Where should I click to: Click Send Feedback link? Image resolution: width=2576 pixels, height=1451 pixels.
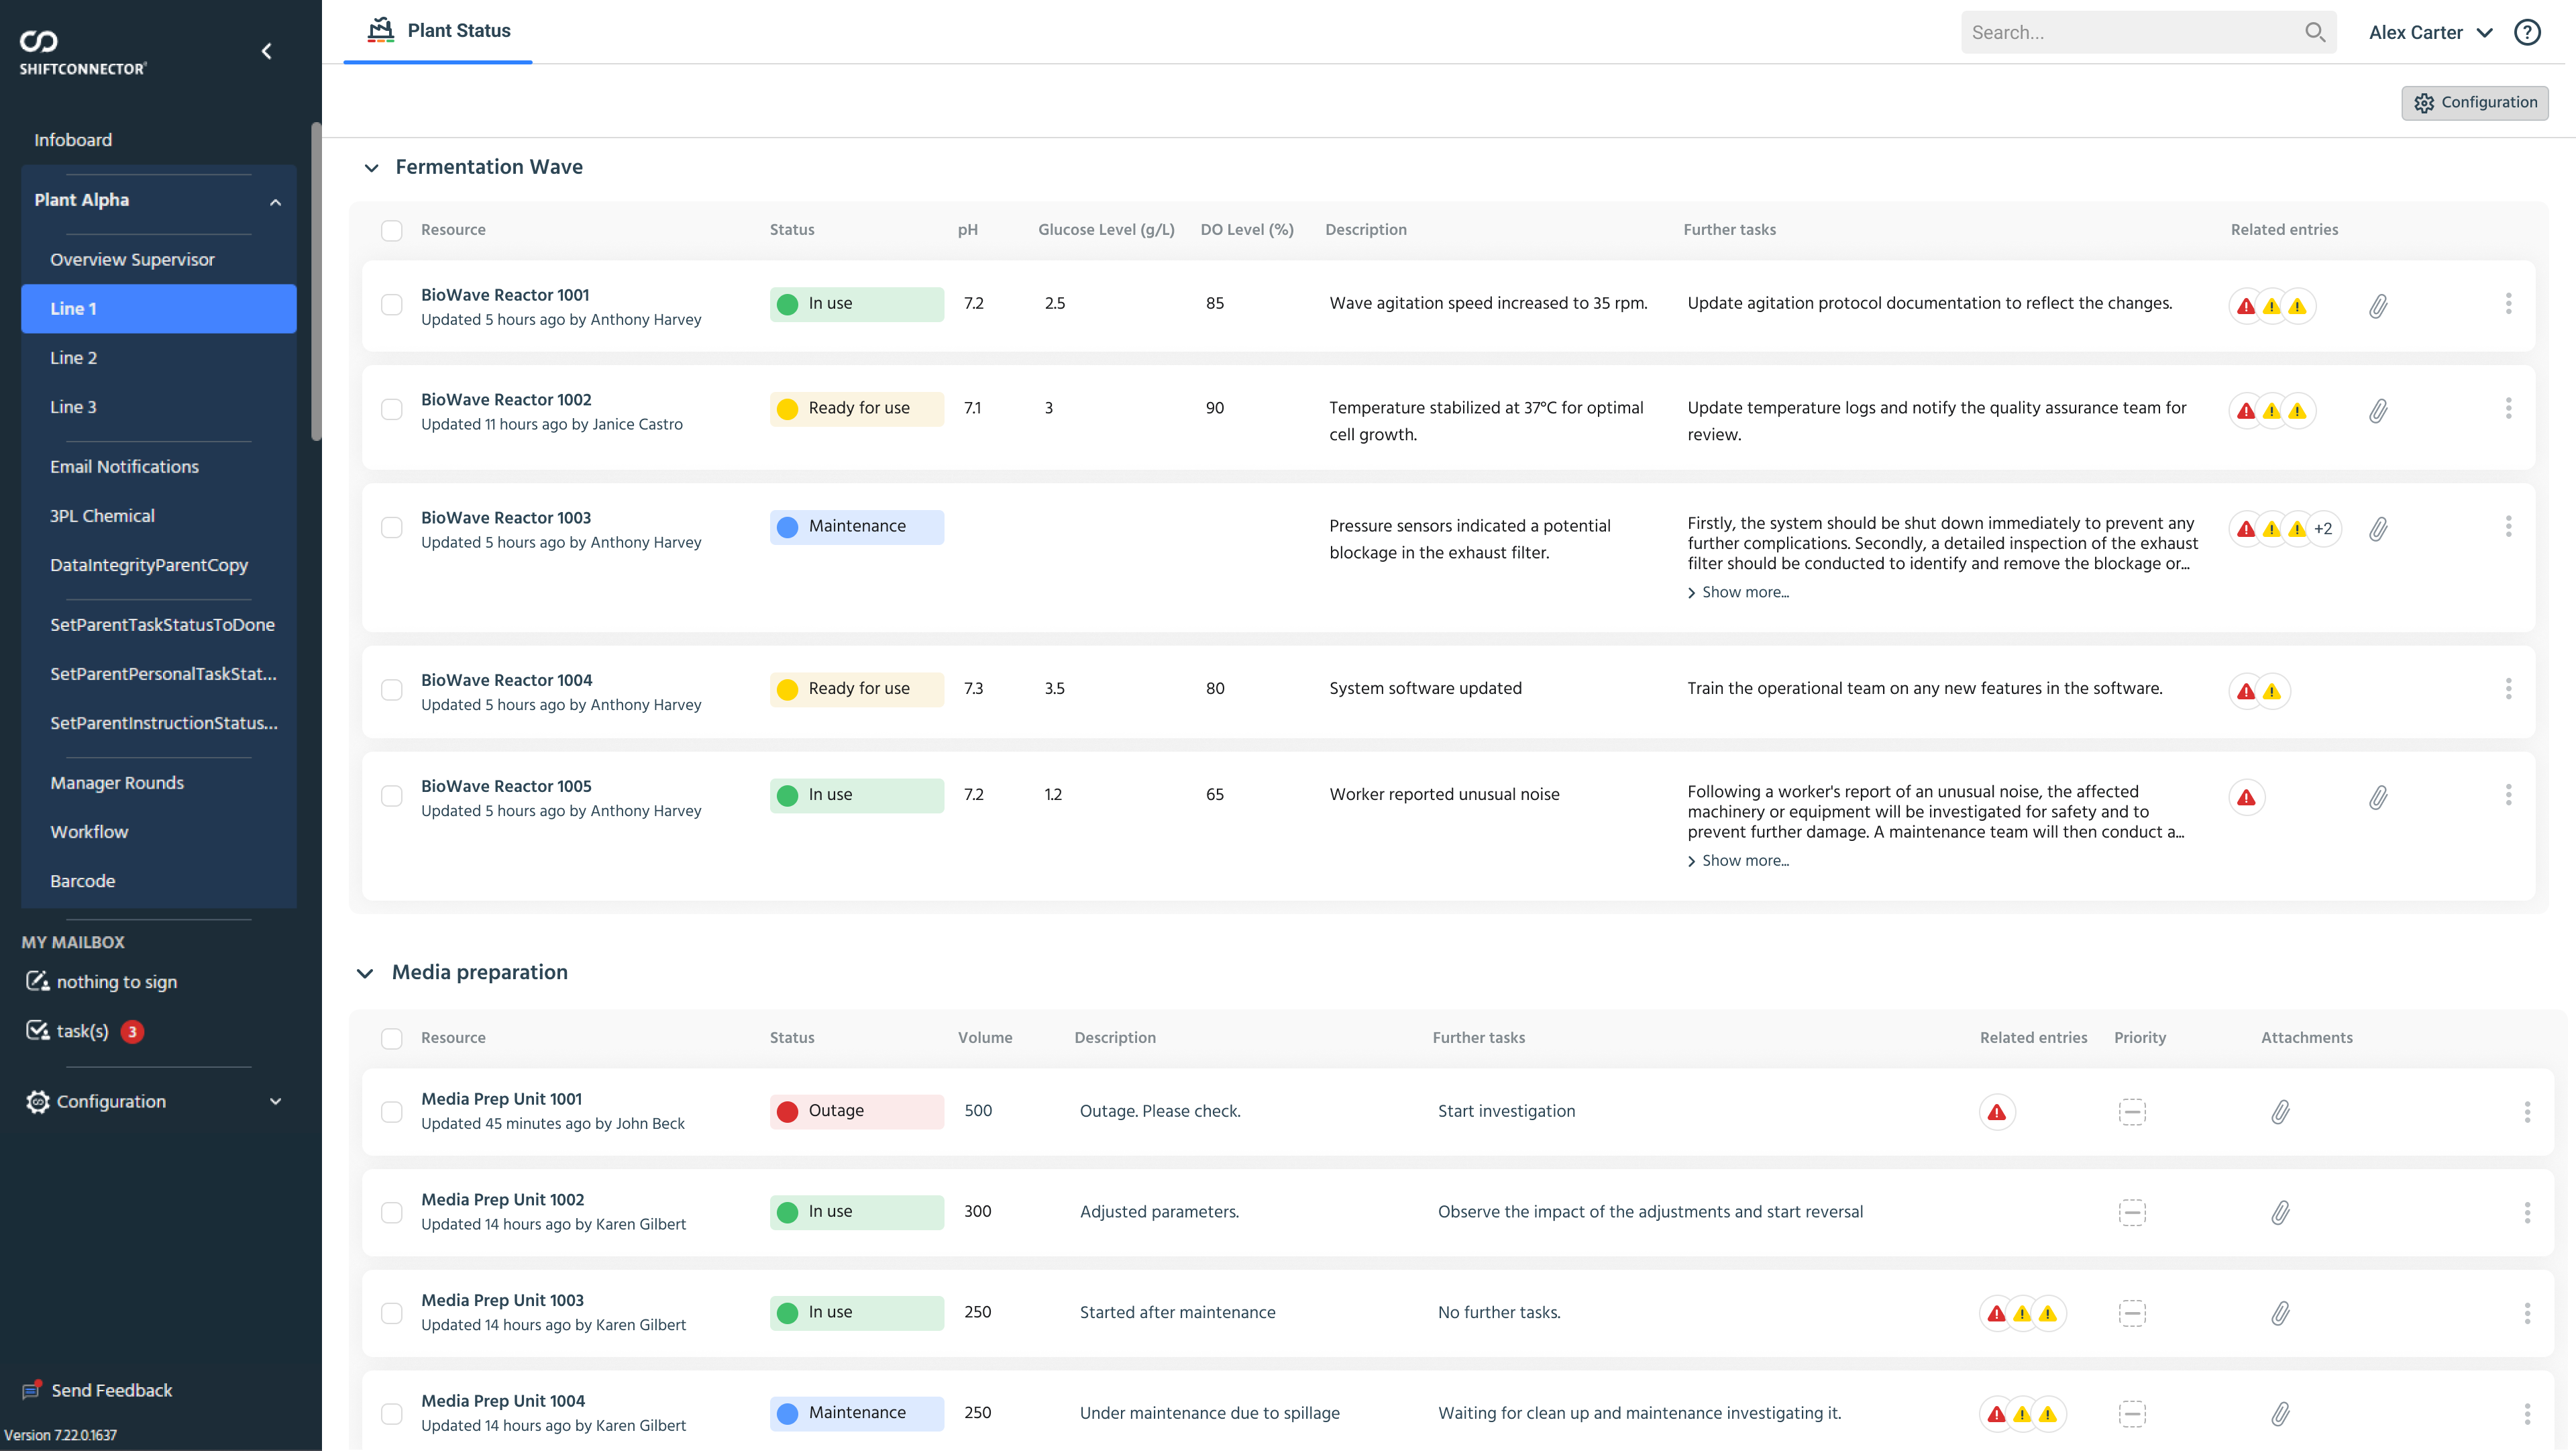click(x=97, y=1390)
